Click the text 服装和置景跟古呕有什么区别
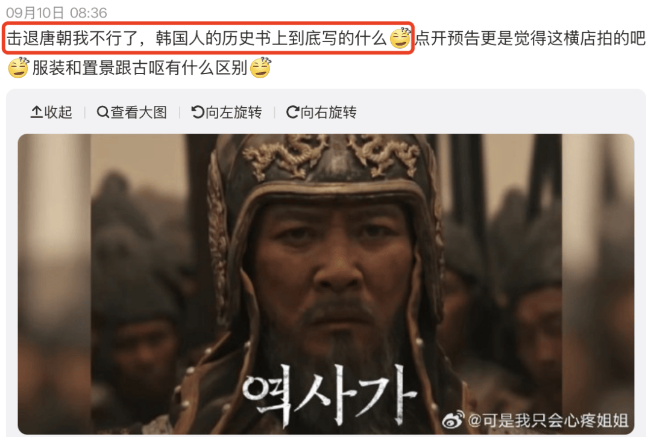Viewport: 651px width, 437px height. coord(140,67)
